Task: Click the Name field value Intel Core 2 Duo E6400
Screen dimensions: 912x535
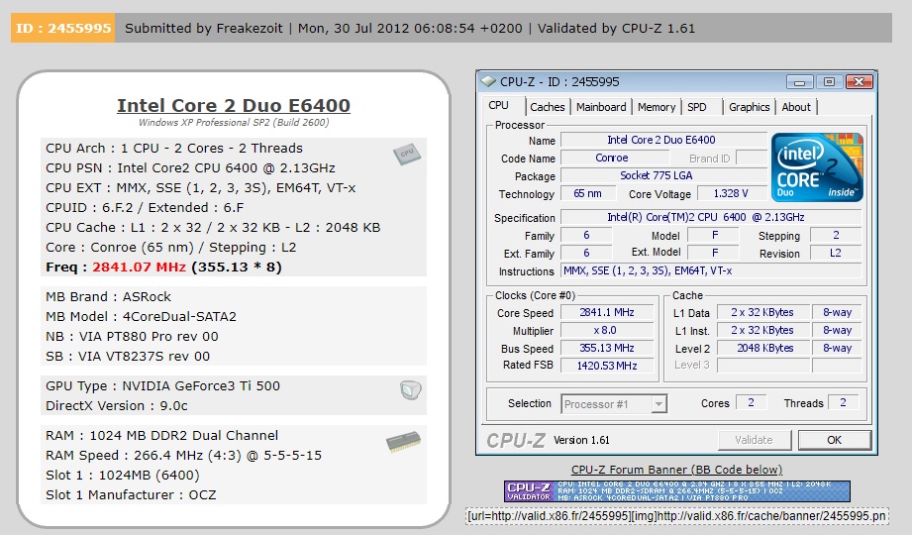Action: [x=661, y=140]
